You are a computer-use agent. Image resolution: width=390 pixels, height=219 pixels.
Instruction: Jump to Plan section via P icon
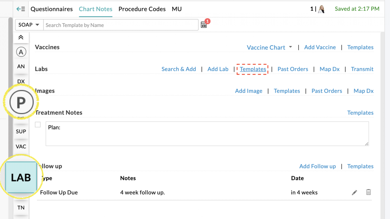coord(21,102)
